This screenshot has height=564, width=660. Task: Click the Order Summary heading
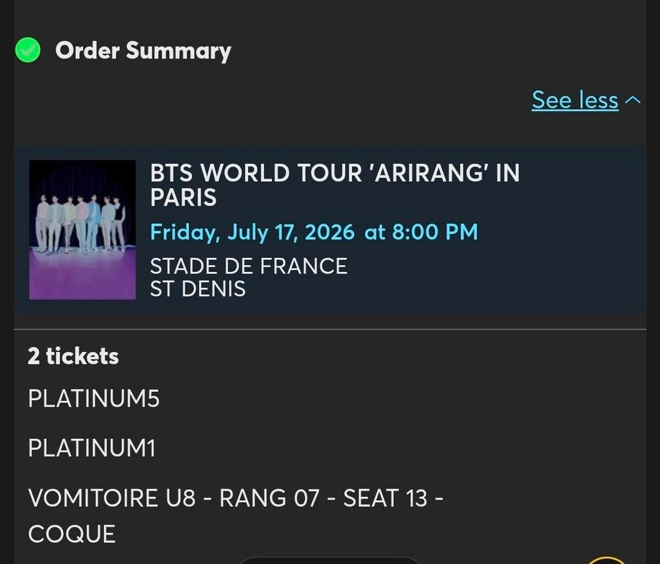click(x=143, y=51)
